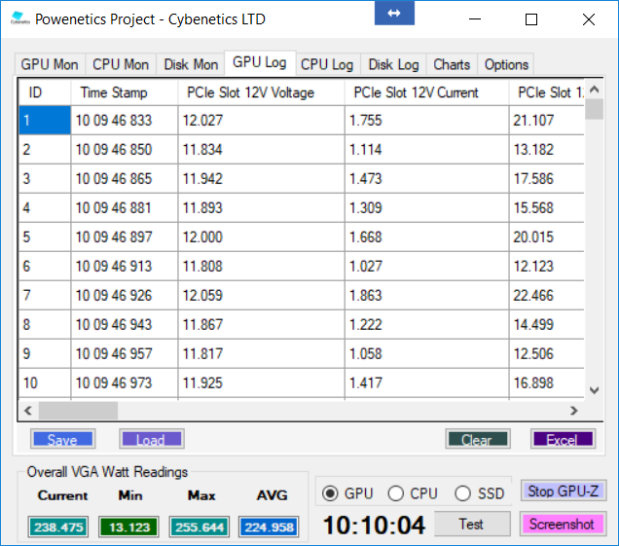The image size is (619, 546).
Task: Maximize the Powenetics window
Action: click(x=531, y=18)
